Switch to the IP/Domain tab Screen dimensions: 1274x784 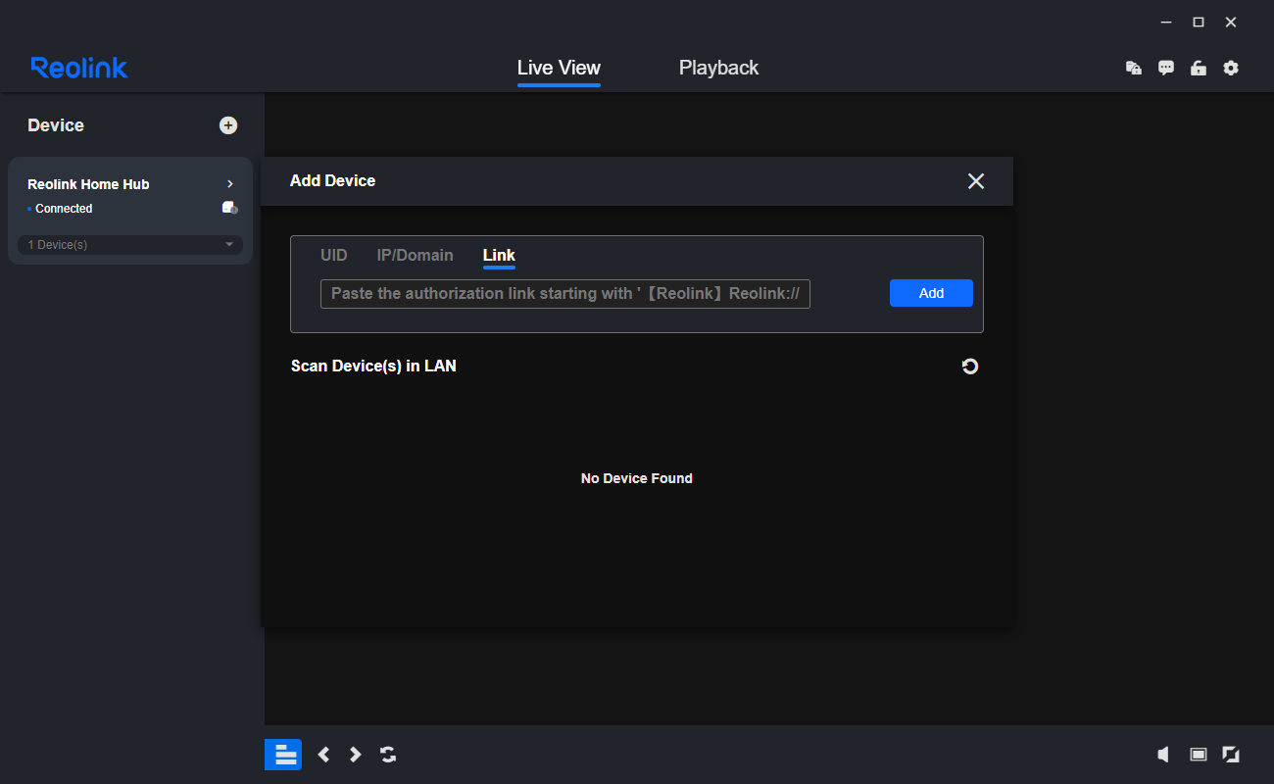415,255
